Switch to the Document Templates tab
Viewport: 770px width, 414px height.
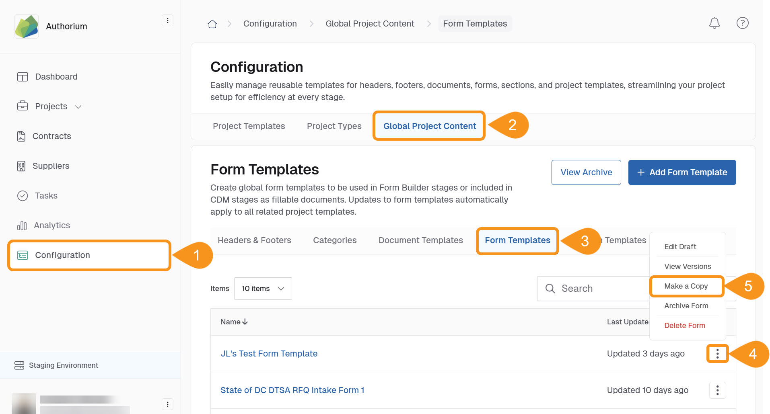click(x=420, y=240)
